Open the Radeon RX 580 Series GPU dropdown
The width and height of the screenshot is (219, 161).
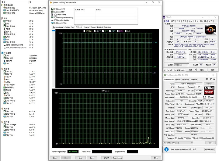click(178, 143)
